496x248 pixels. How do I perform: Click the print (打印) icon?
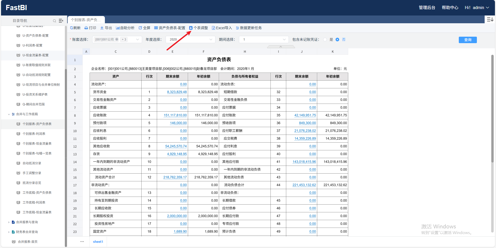click(x=86, y=28)
